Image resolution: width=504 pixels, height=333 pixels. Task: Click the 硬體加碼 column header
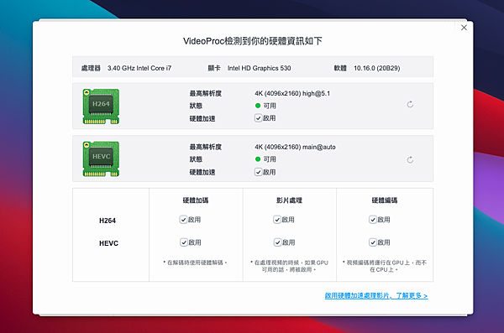[196, 200]
